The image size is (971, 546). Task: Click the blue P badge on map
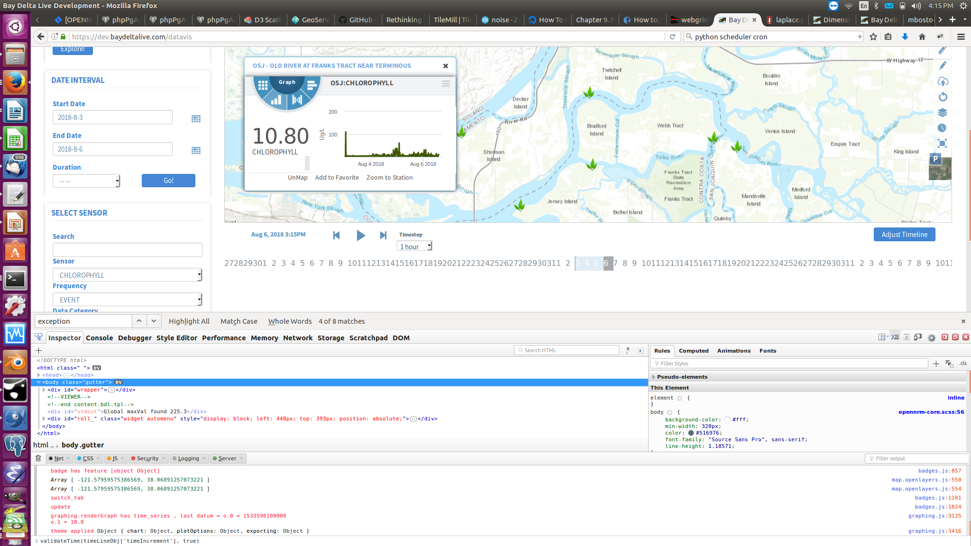pos(935,159)
